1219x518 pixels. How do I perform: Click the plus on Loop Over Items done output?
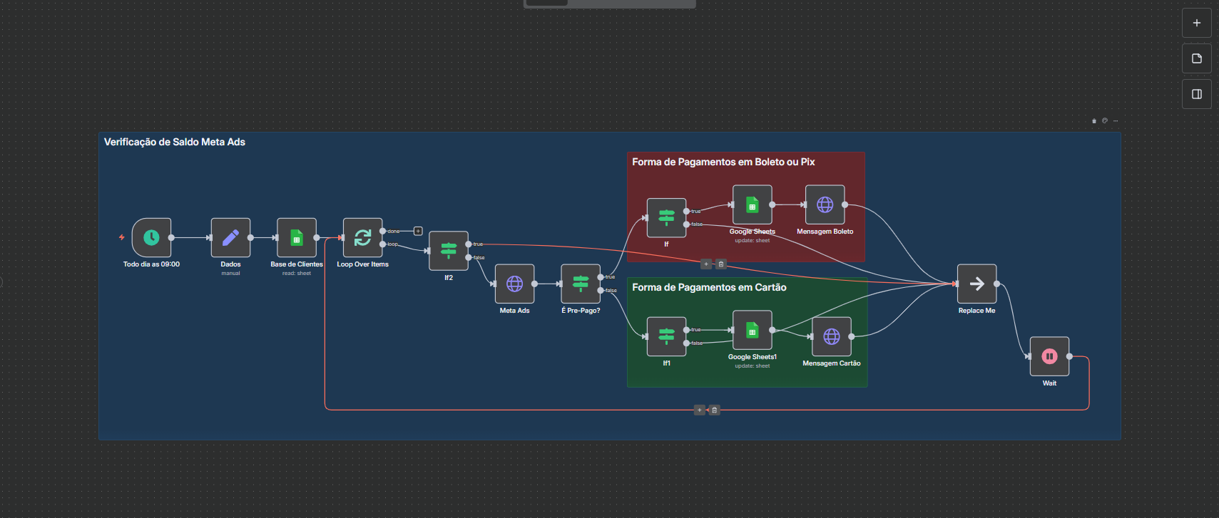point(418,231)
